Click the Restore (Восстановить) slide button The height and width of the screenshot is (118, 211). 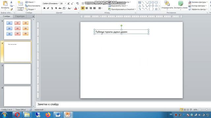pyautogui.click(x=33, y=6)
